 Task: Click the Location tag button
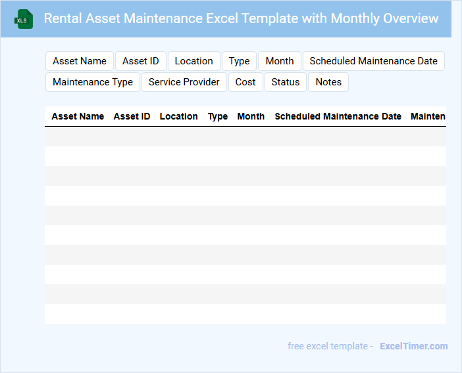coord(193,61)
